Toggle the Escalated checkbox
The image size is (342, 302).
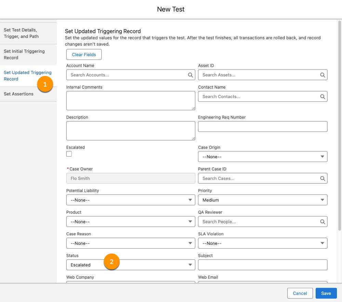click(x=69, y=154)
